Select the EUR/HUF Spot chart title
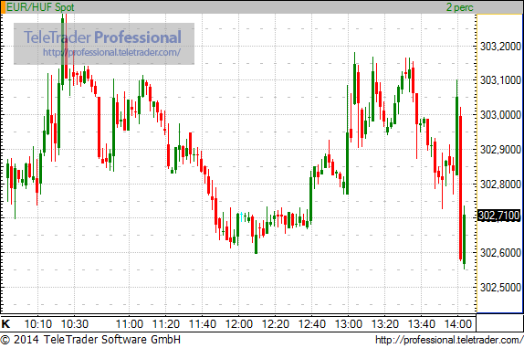The width and height of the screenshot is (524, 348). pos(41,7)
